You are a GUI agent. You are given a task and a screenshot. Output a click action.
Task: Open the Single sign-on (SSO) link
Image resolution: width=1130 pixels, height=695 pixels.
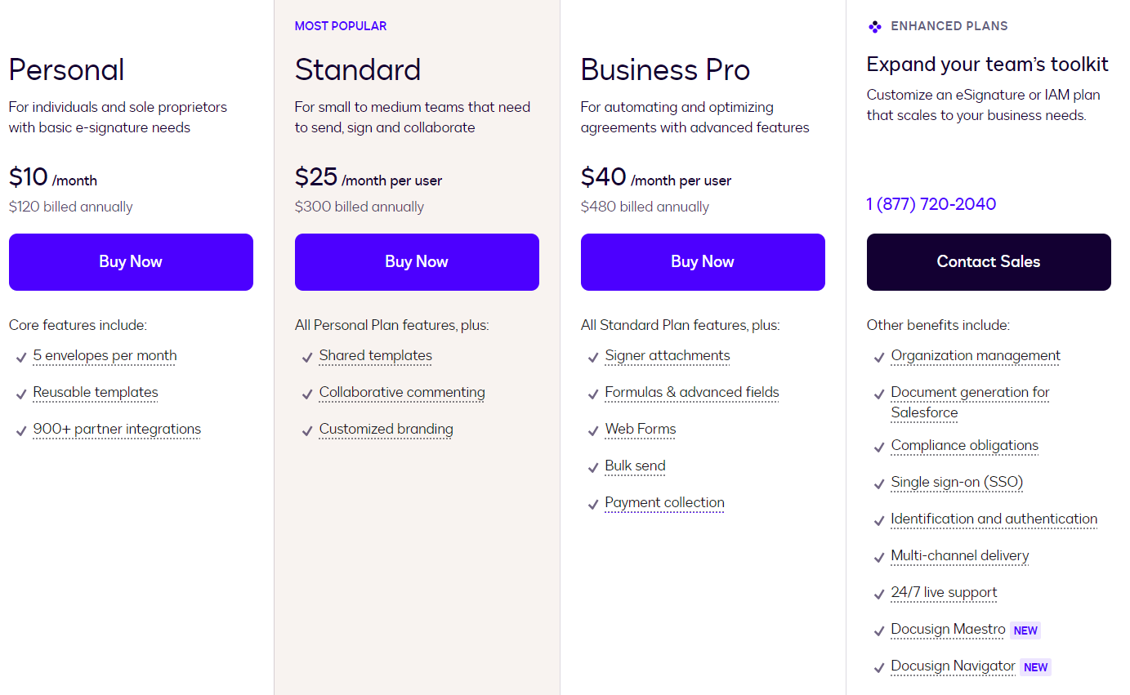[957, 483]
